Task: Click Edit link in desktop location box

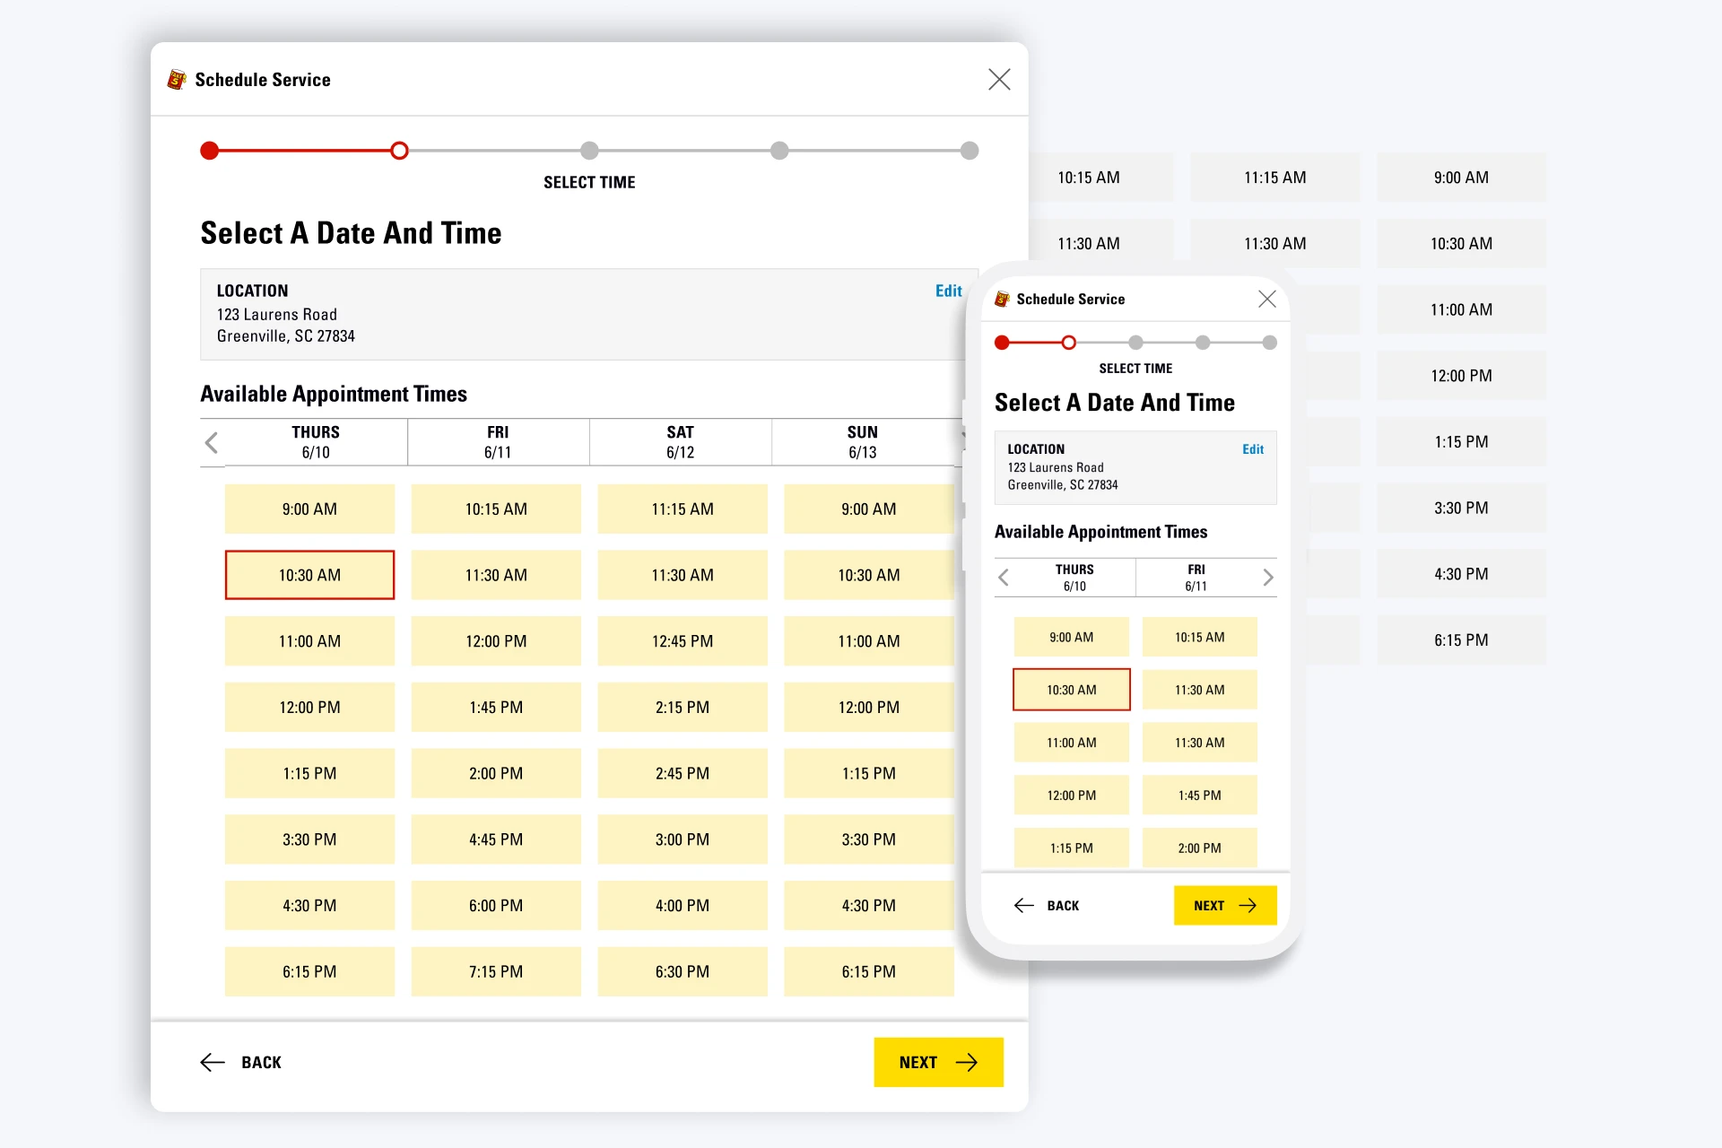Action: coord(948,291)
